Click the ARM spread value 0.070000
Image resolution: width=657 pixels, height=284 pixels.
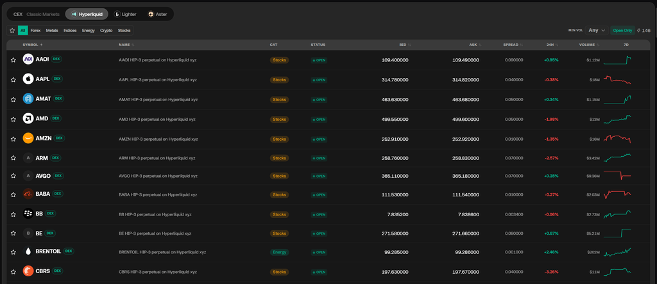coord(514,159)
